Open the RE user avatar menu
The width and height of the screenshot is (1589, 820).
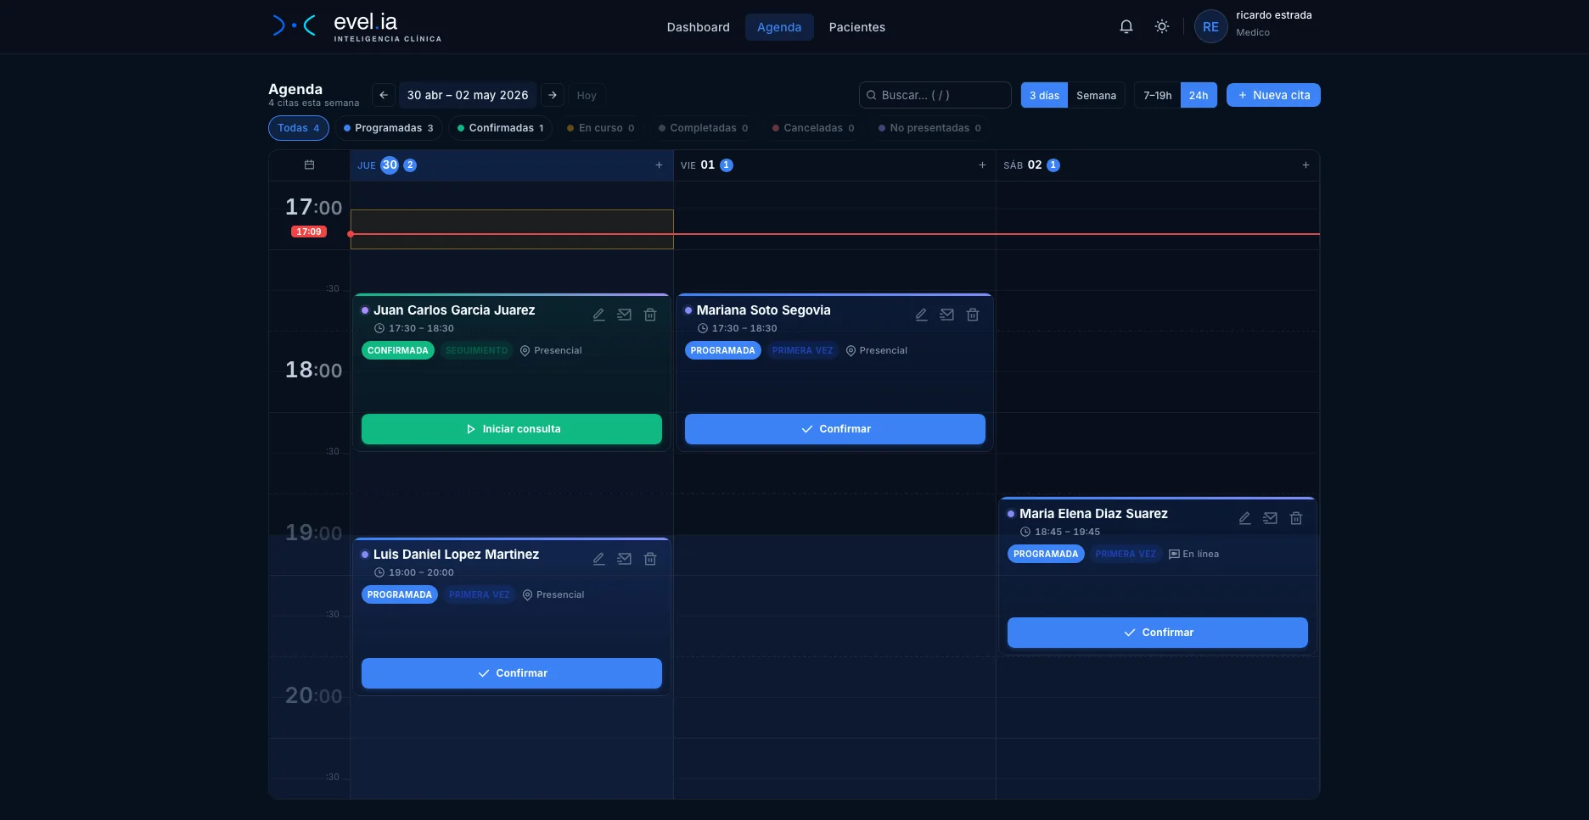click(1210, 26)
